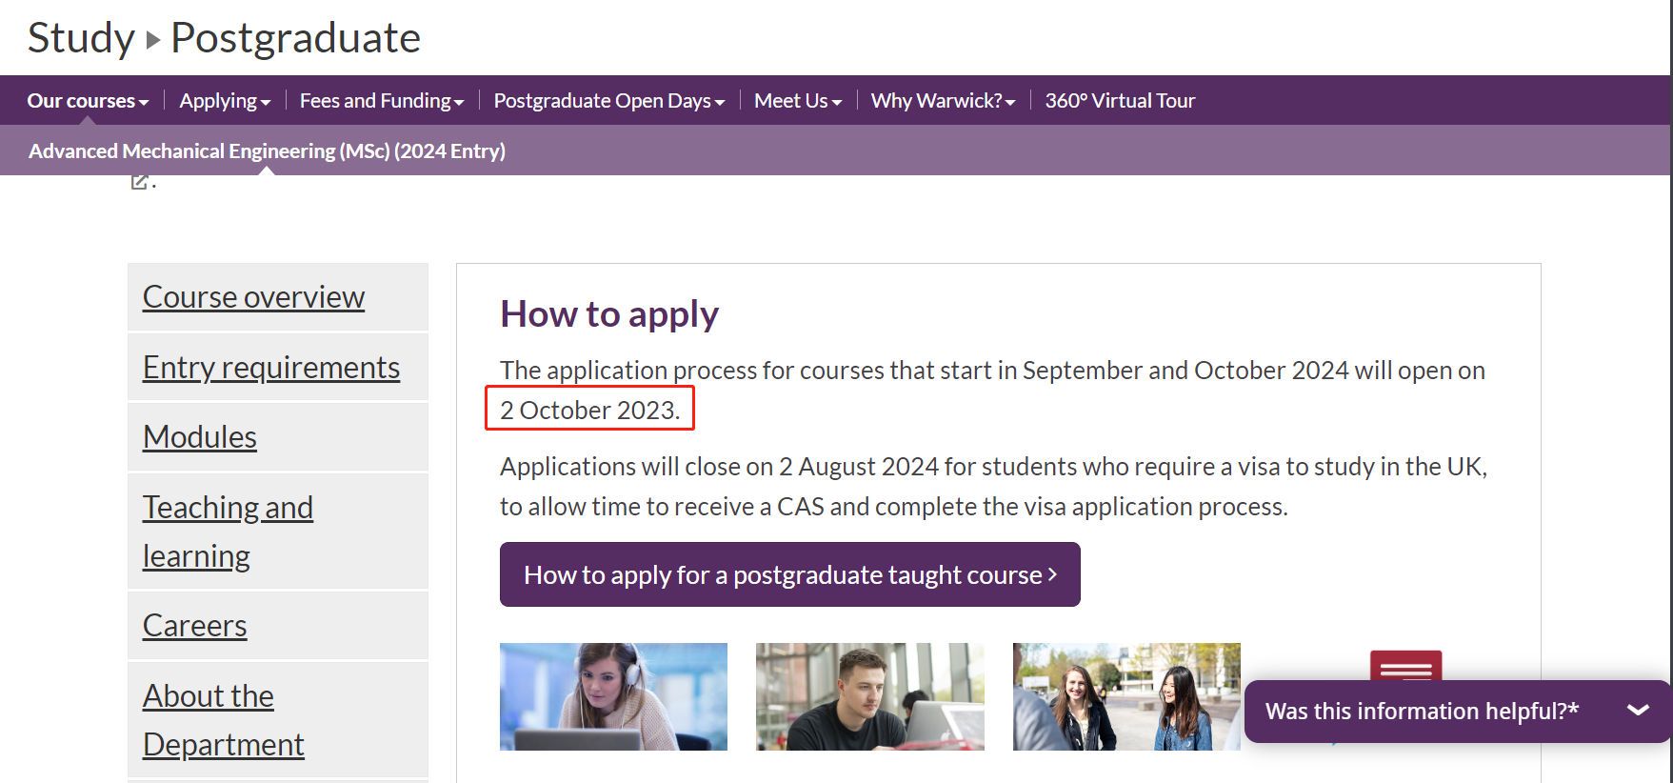Click the two smiling students photo
Screen dimensions: 1673x783
click(x=1125, y=696)
